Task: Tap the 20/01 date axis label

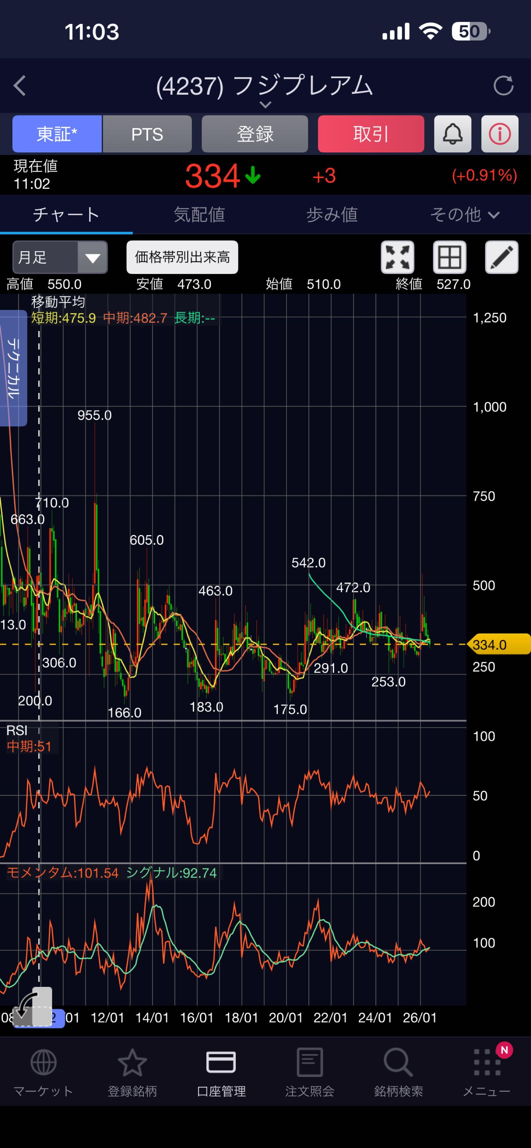Action: point(286,1018)
